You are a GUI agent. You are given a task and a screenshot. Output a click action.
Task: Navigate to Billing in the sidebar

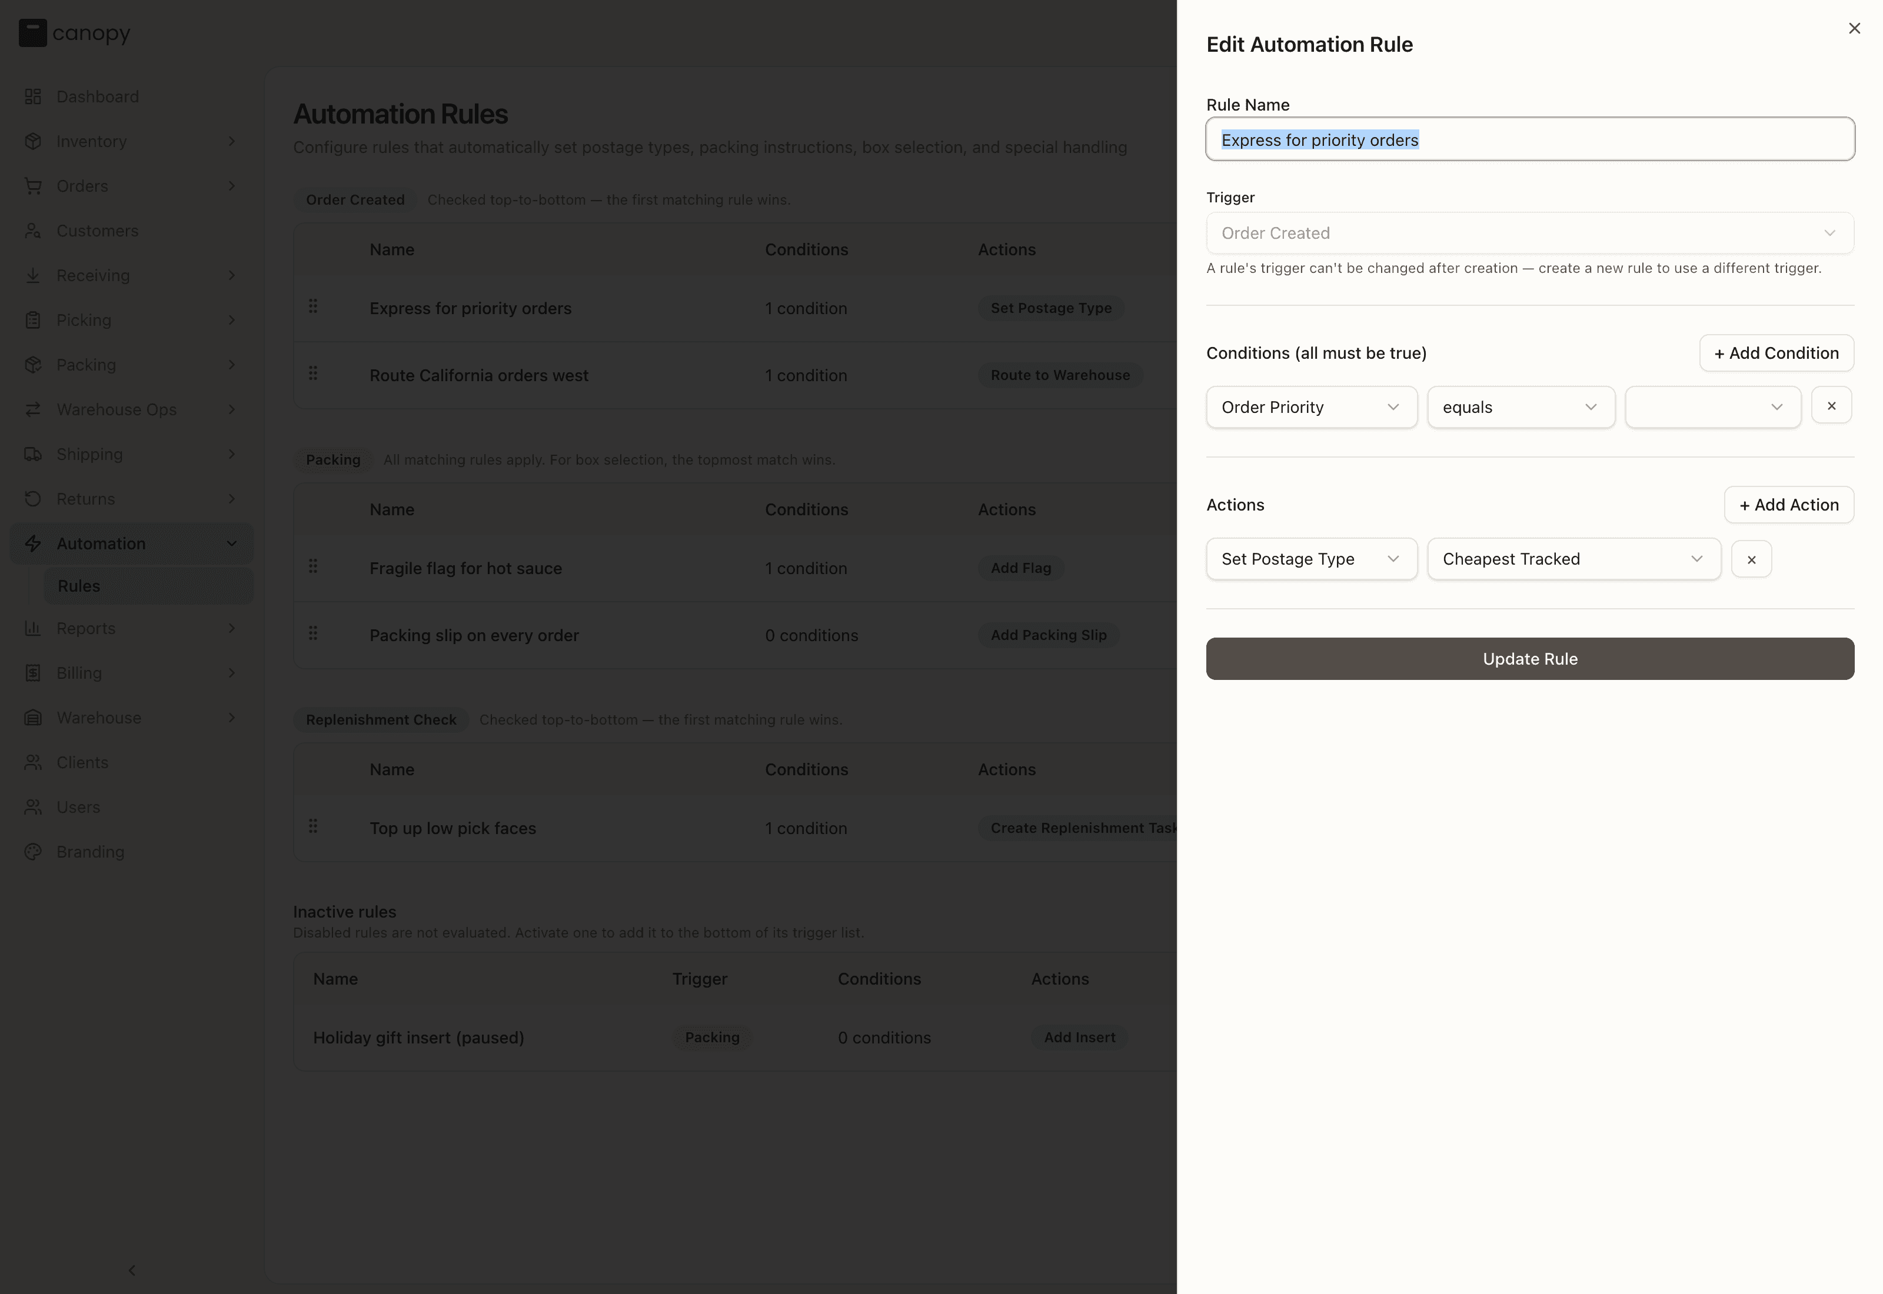[x=131, y=673]
